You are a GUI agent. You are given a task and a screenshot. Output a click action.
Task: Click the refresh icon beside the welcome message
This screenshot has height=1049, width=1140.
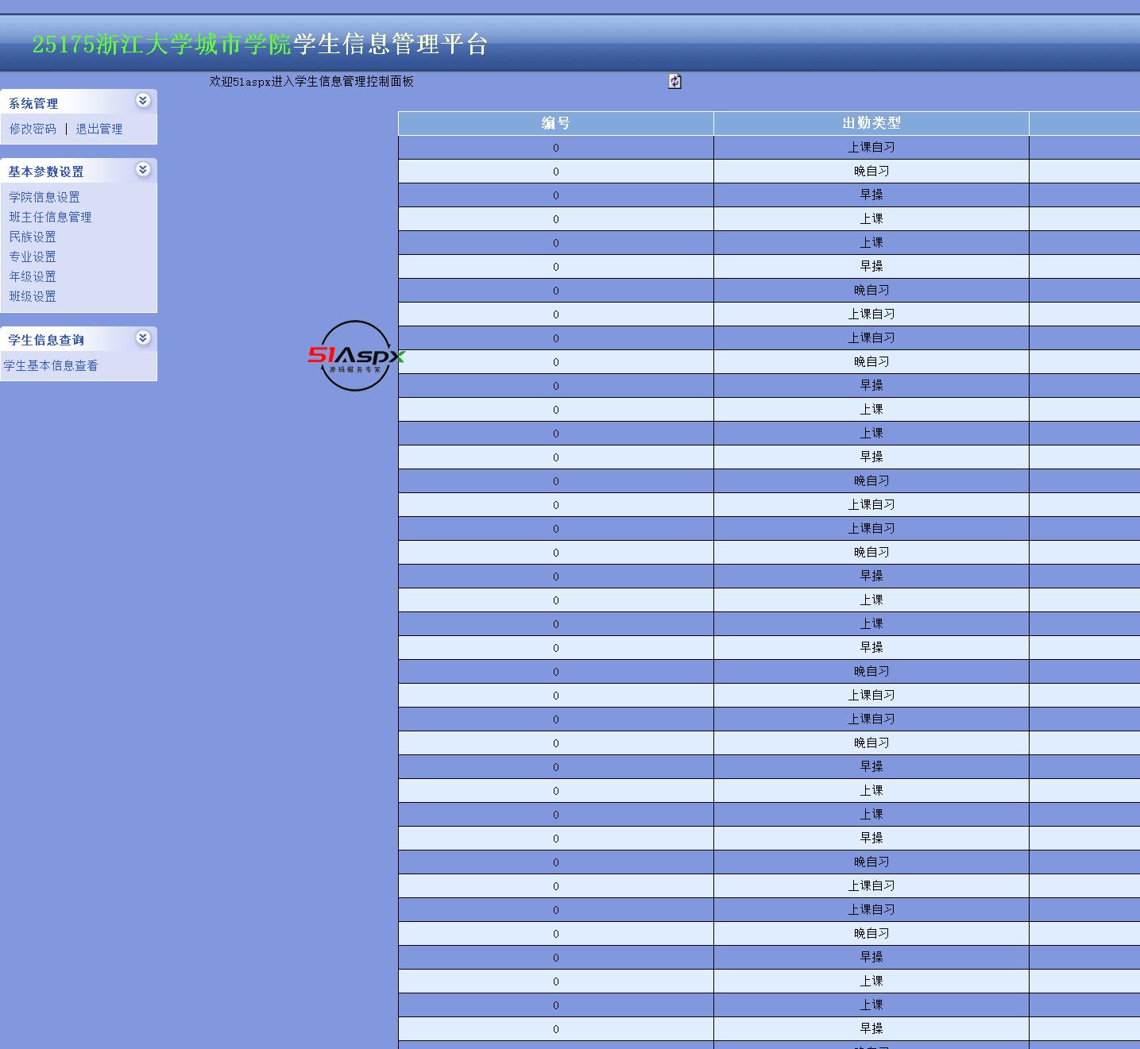click(x=674, y=81)
